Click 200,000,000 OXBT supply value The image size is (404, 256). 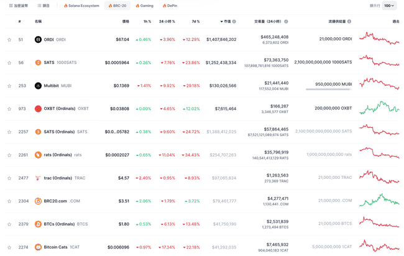click(333, 108)
